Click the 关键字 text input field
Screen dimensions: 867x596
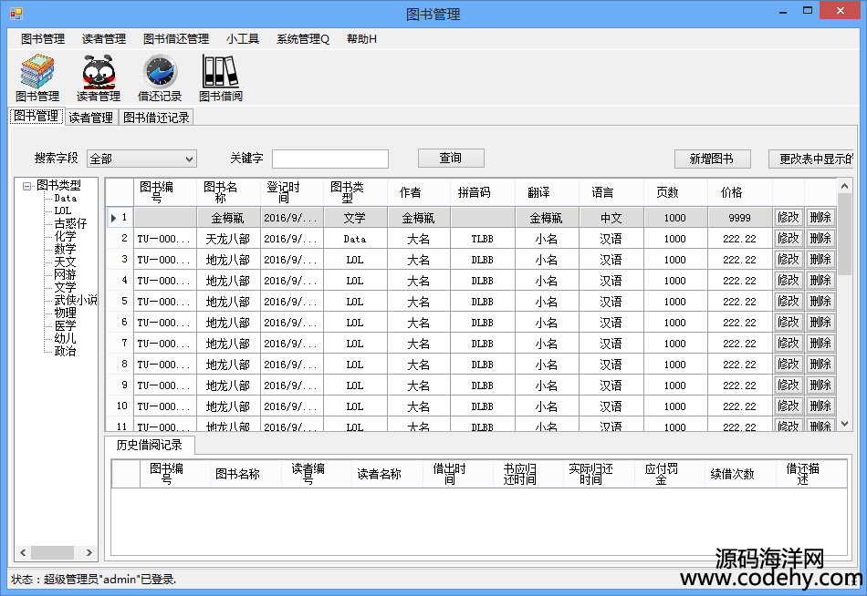tap(330, 159)
